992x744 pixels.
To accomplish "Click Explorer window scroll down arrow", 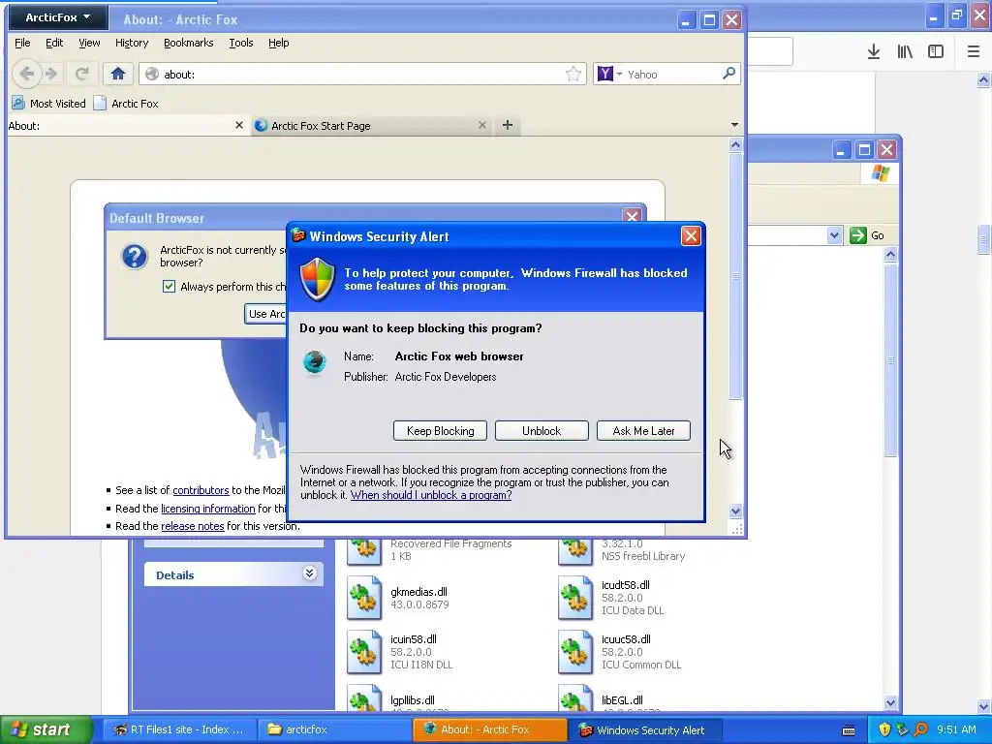I will pyautogui.click(x=891, y=702).
